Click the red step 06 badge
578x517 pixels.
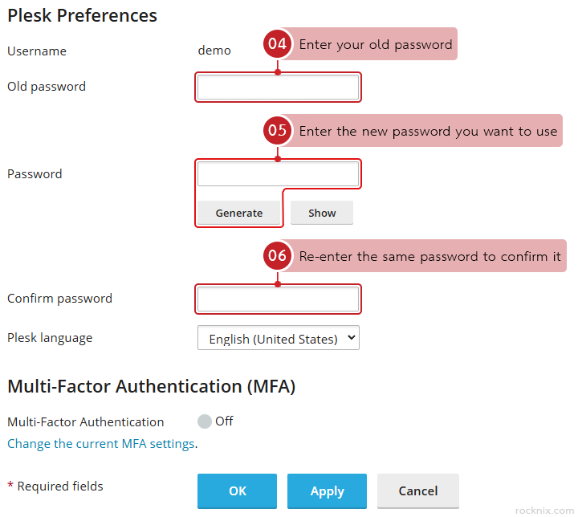(278, 257)
